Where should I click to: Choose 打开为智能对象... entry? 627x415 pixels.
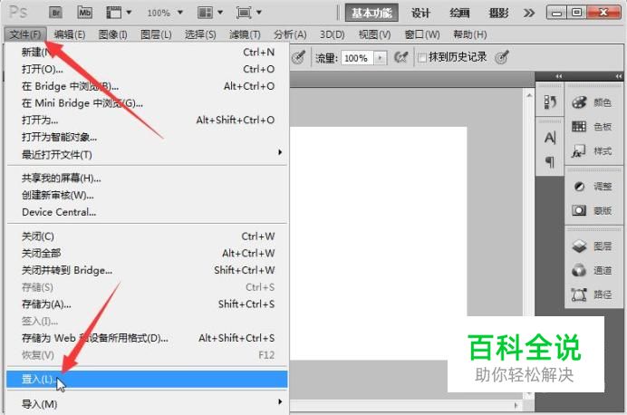click(147, 137)
